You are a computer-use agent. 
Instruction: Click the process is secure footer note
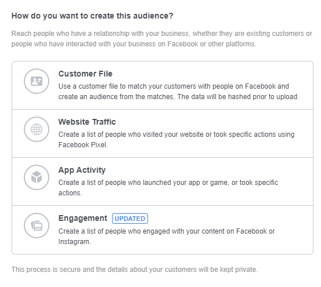(135, 270)
